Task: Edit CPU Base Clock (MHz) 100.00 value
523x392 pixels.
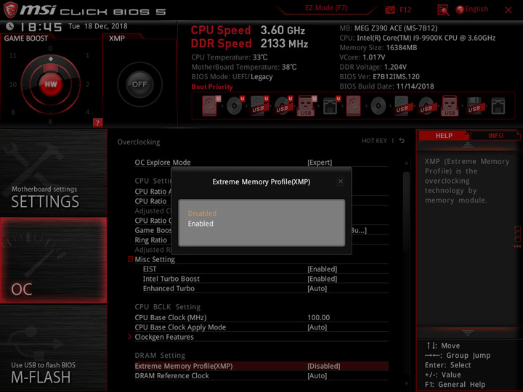Action: 319,317
